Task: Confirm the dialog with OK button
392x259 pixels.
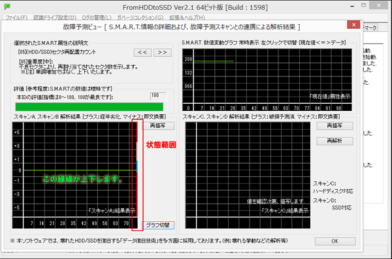Action: (x=335, y=241)
